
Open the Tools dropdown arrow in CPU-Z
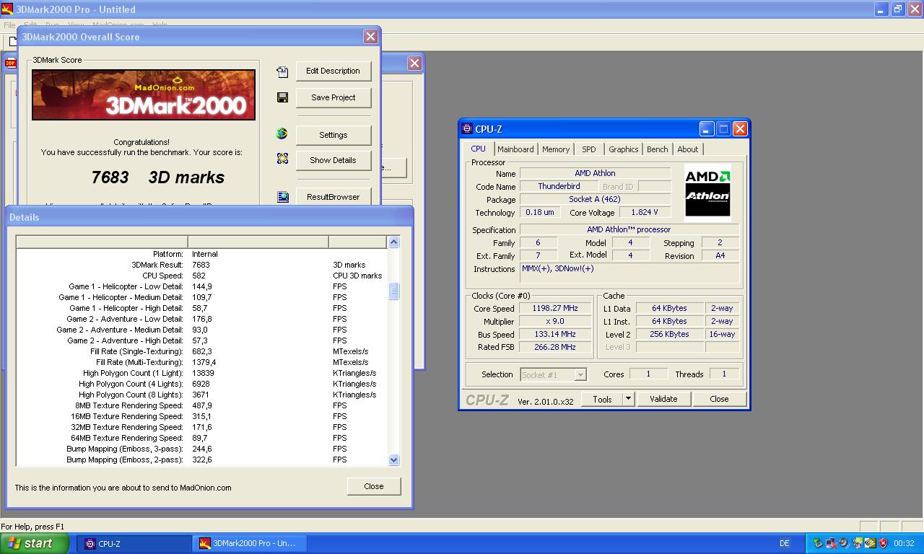click(x=628, y=399)
